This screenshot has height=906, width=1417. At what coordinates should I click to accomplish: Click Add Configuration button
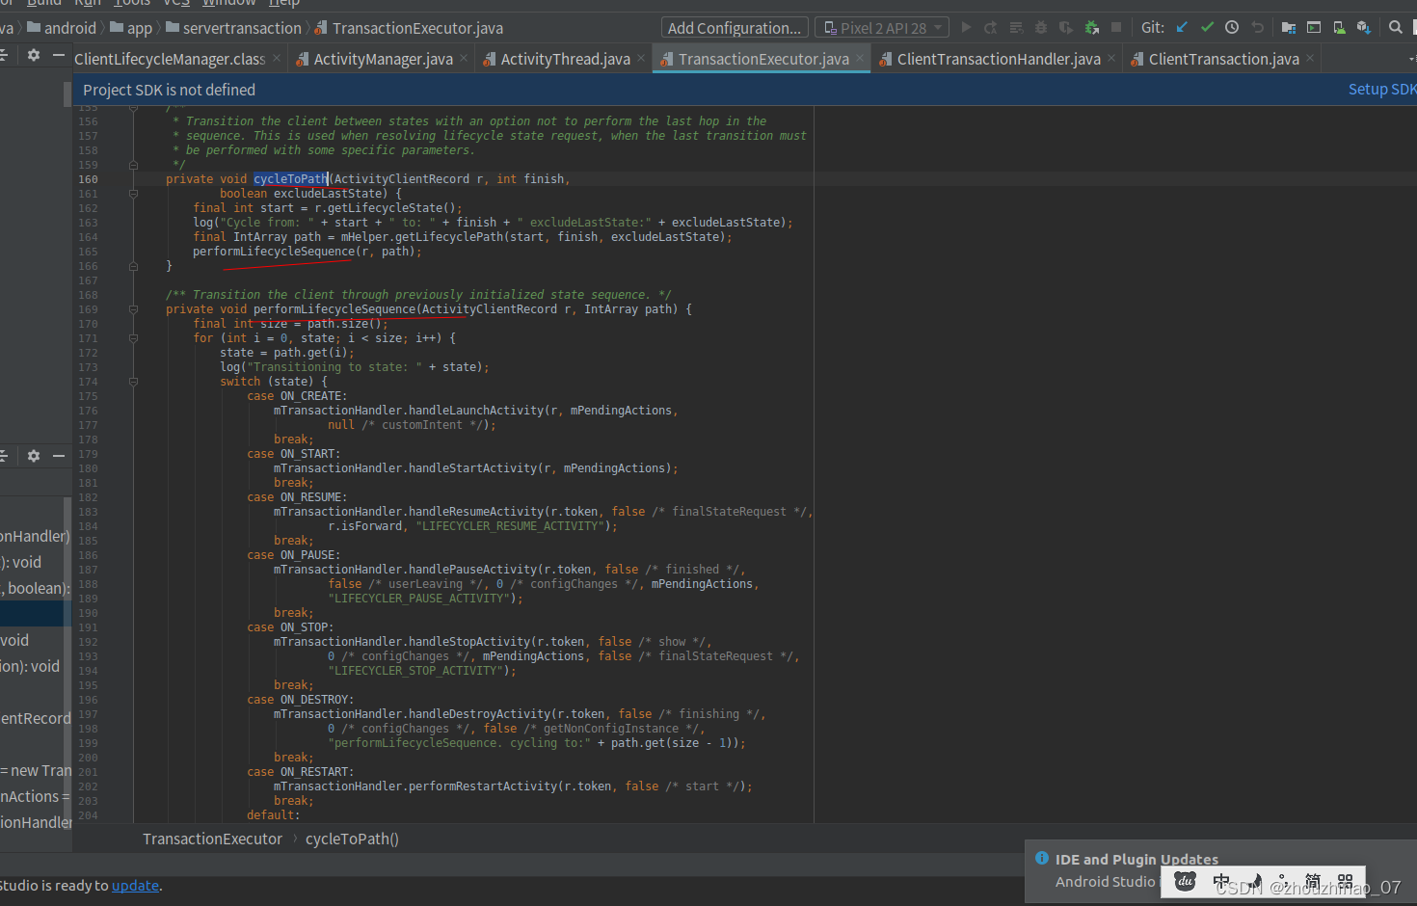click(x=735, y=28)
